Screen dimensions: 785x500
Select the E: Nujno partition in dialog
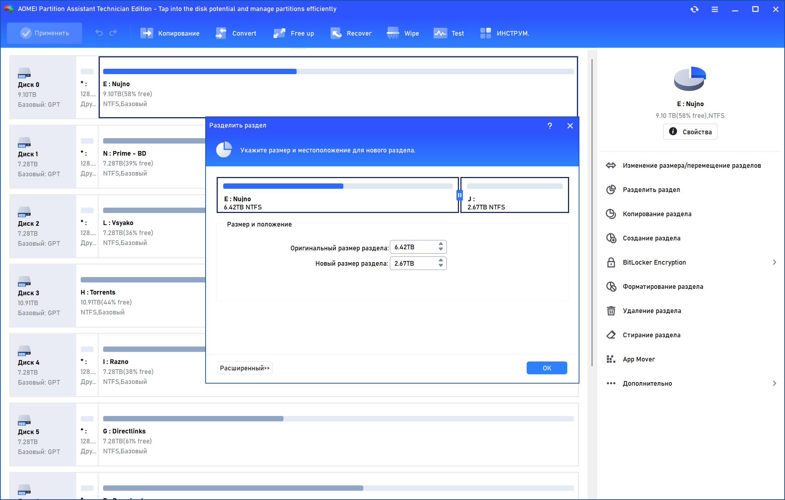coord(337,195)
